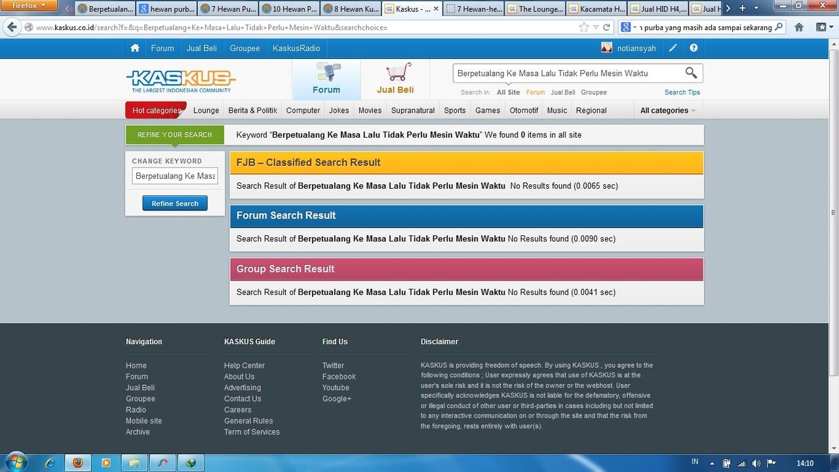Reload the page with the refresh icon

coord(607,28)
